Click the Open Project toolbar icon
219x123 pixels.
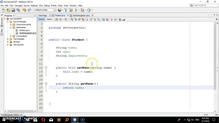[x=13, y=10]
